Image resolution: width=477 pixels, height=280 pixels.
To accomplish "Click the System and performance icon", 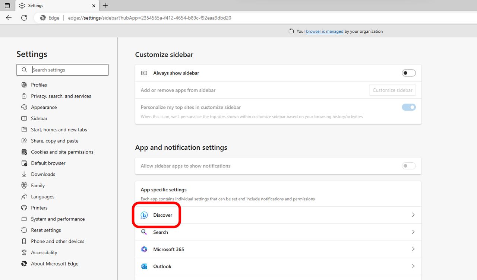I will [24, 219].
